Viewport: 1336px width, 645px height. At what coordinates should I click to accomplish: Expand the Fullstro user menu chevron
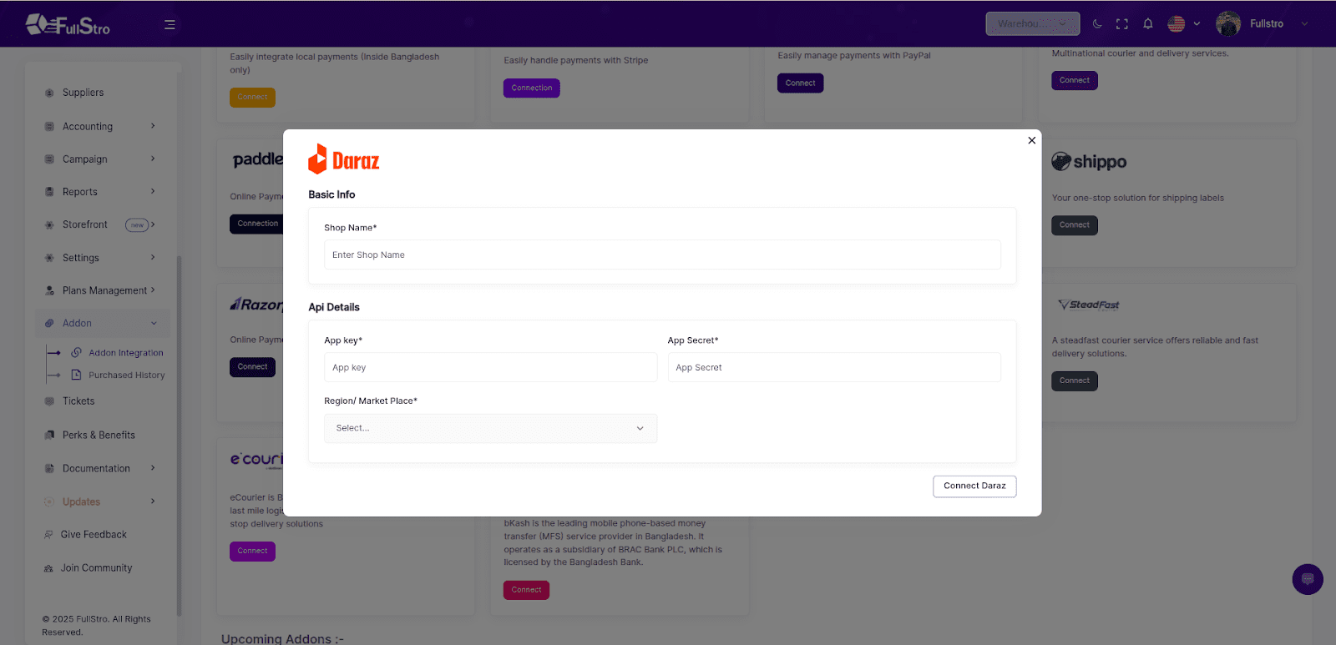pos(1304,23)
